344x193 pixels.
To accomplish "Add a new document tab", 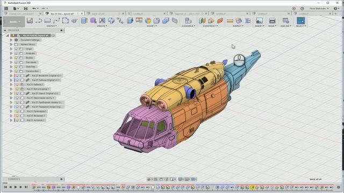I will [335, 13].
